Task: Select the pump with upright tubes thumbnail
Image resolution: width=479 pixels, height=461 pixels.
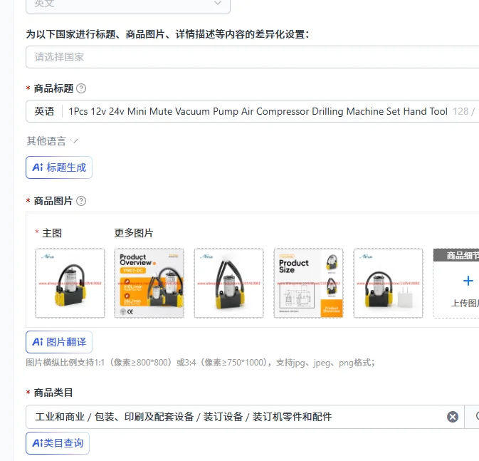Action: coord(228,284)
